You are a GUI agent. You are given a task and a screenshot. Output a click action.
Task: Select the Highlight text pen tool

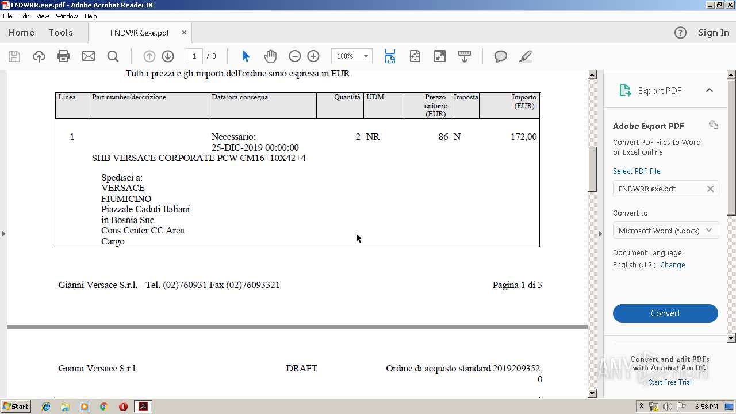(x=525, y=56)
